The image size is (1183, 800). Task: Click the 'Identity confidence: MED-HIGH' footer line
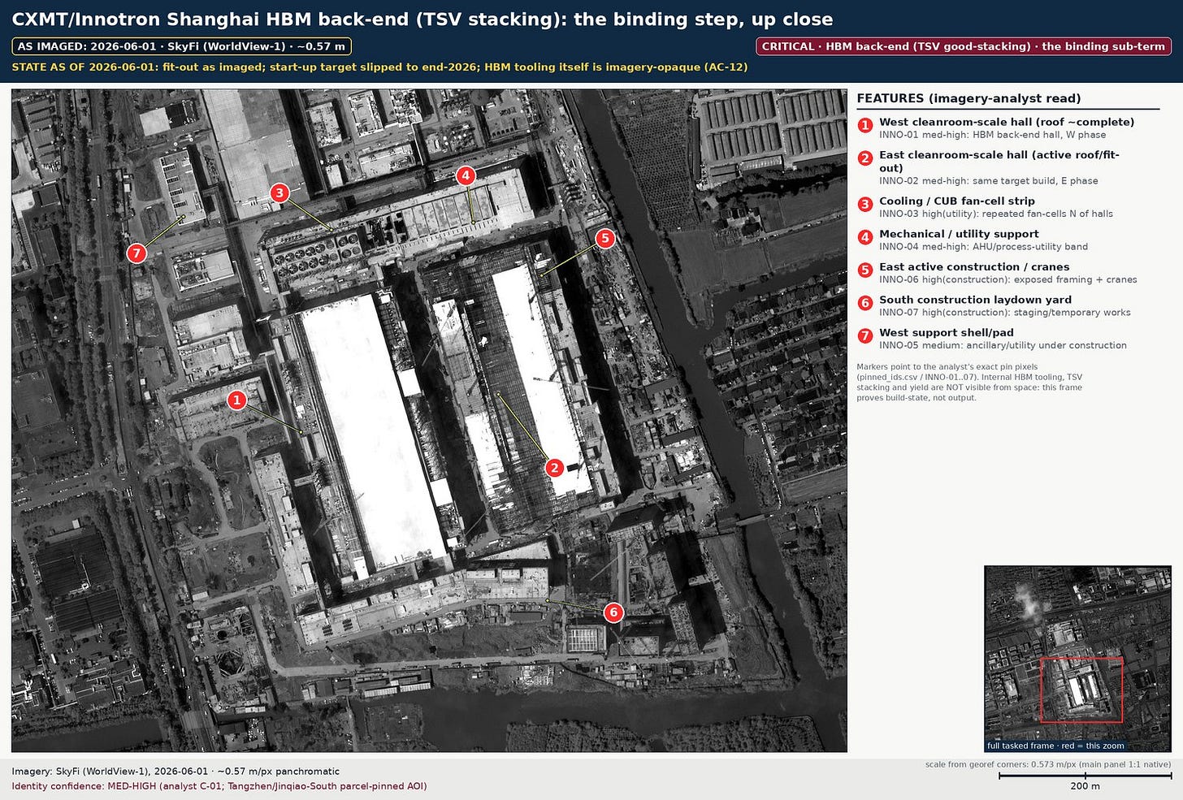point(219,786)
